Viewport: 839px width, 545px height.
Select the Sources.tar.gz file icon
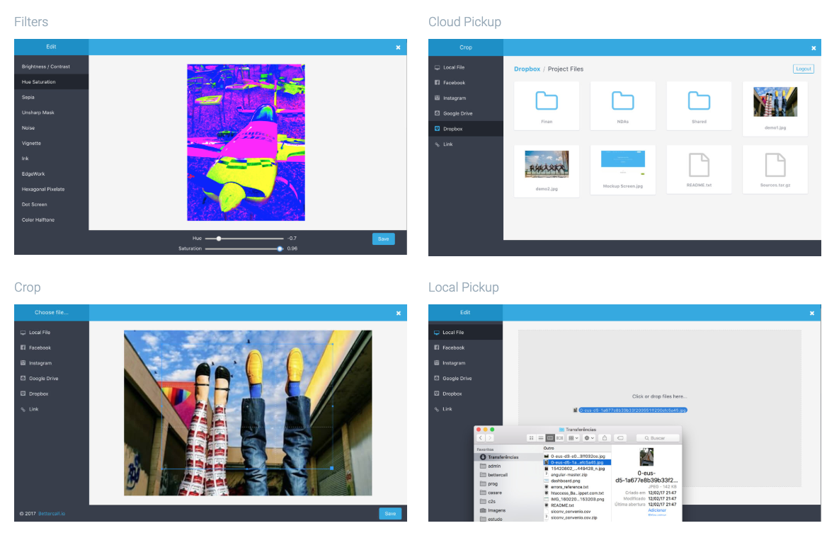[x=775, y=165]
